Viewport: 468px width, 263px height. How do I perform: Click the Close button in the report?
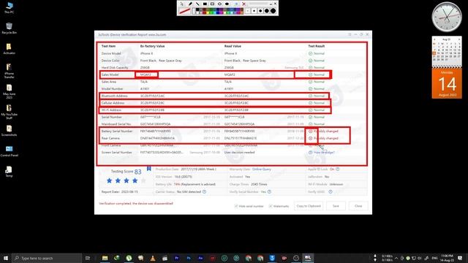pyautogui.click(x=358, y=206)
